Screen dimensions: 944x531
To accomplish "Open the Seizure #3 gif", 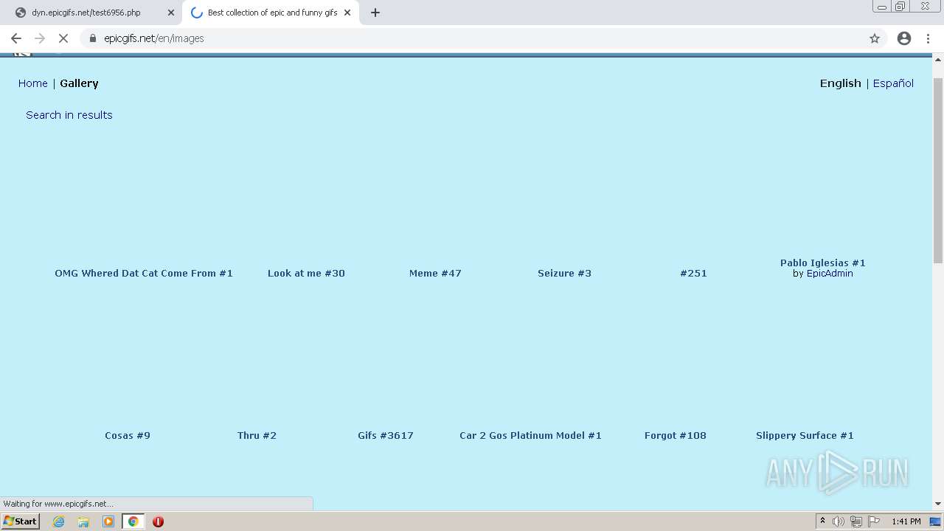I will click(564, 273).
